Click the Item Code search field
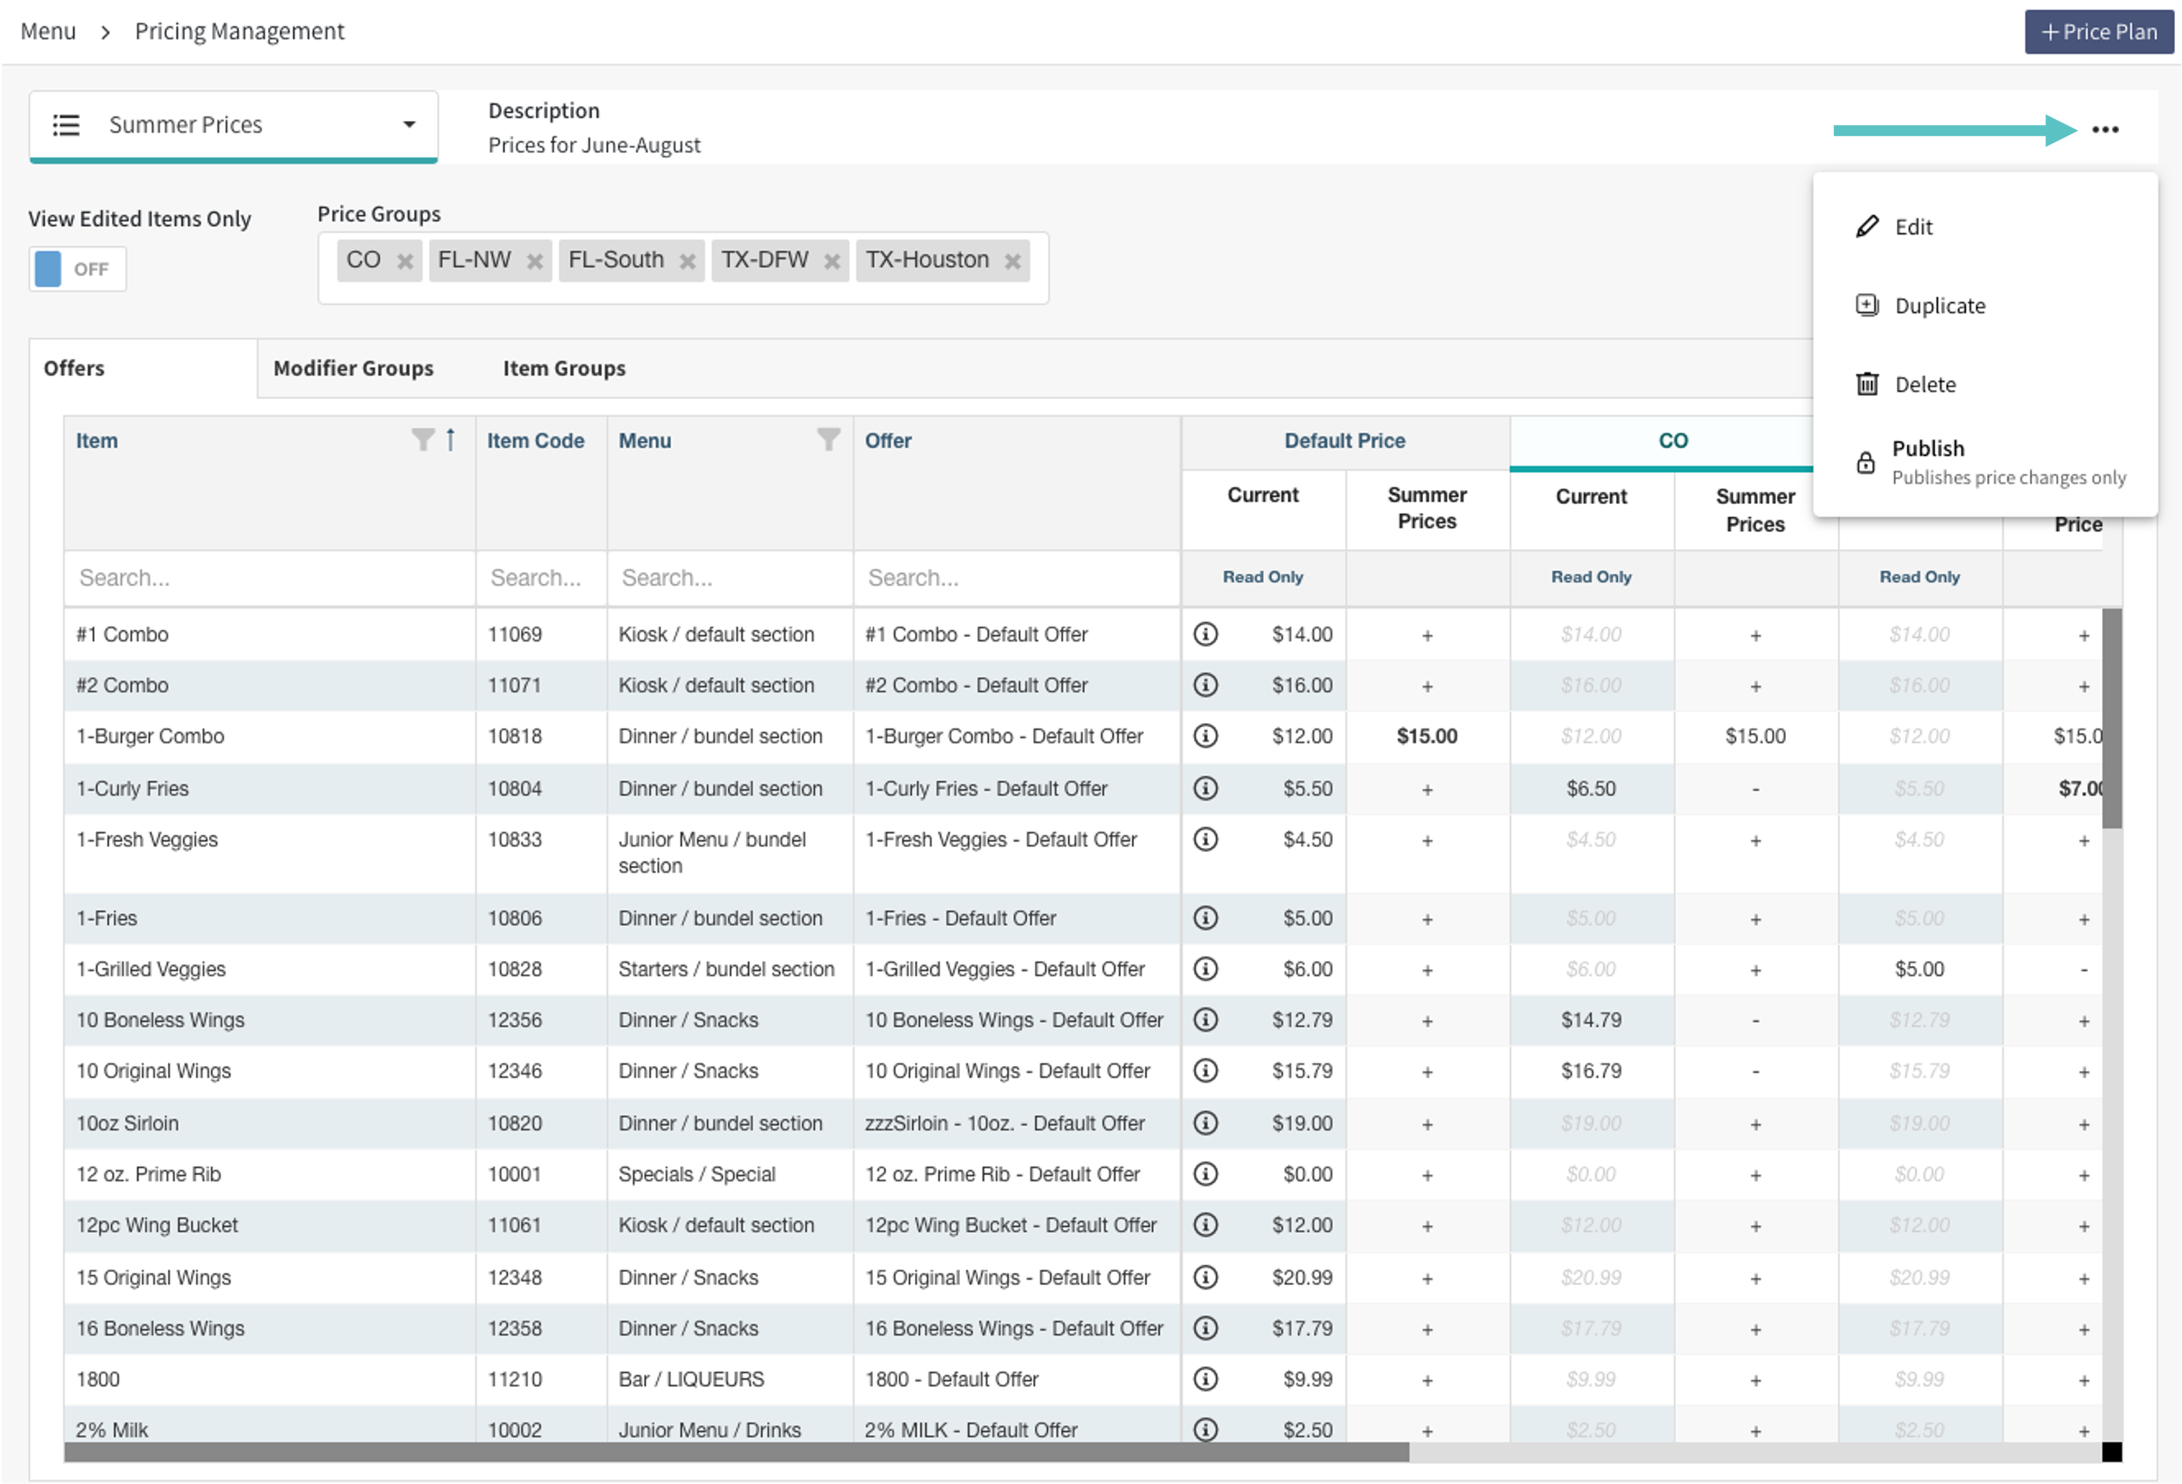 tap(540, 579)
